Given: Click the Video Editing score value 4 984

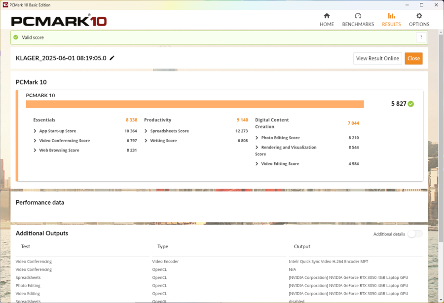Looking at the screenshot, I should click(354, 164).
